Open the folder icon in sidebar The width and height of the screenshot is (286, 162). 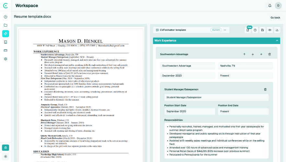pos(6,25)
